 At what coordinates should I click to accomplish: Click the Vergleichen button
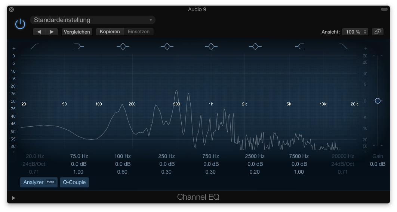click(x=77, y=32)
